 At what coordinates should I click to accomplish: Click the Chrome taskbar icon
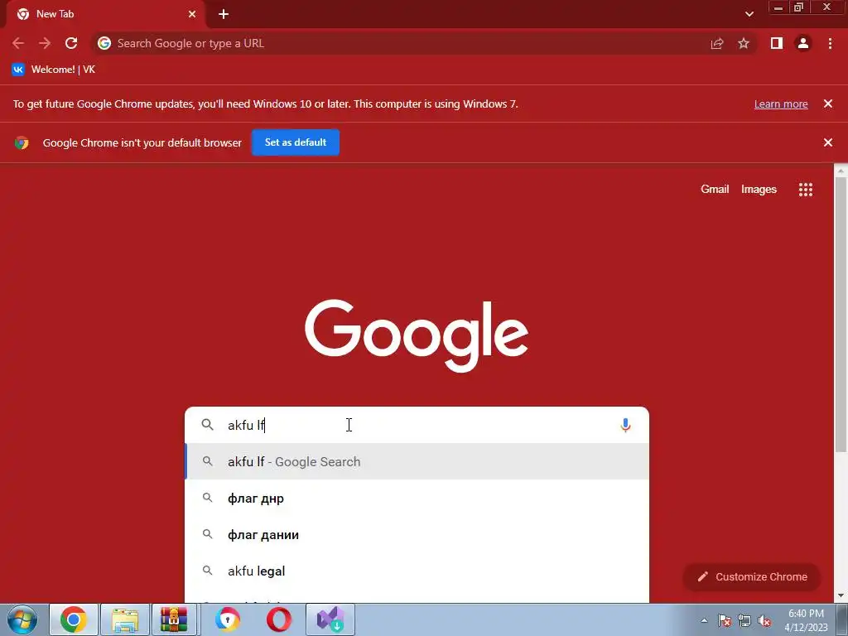(x=74, y=619)
